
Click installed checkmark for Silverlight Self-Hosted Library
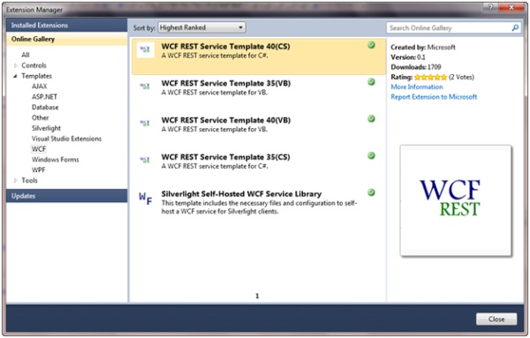pyautogui.click(x=371, y=192)
